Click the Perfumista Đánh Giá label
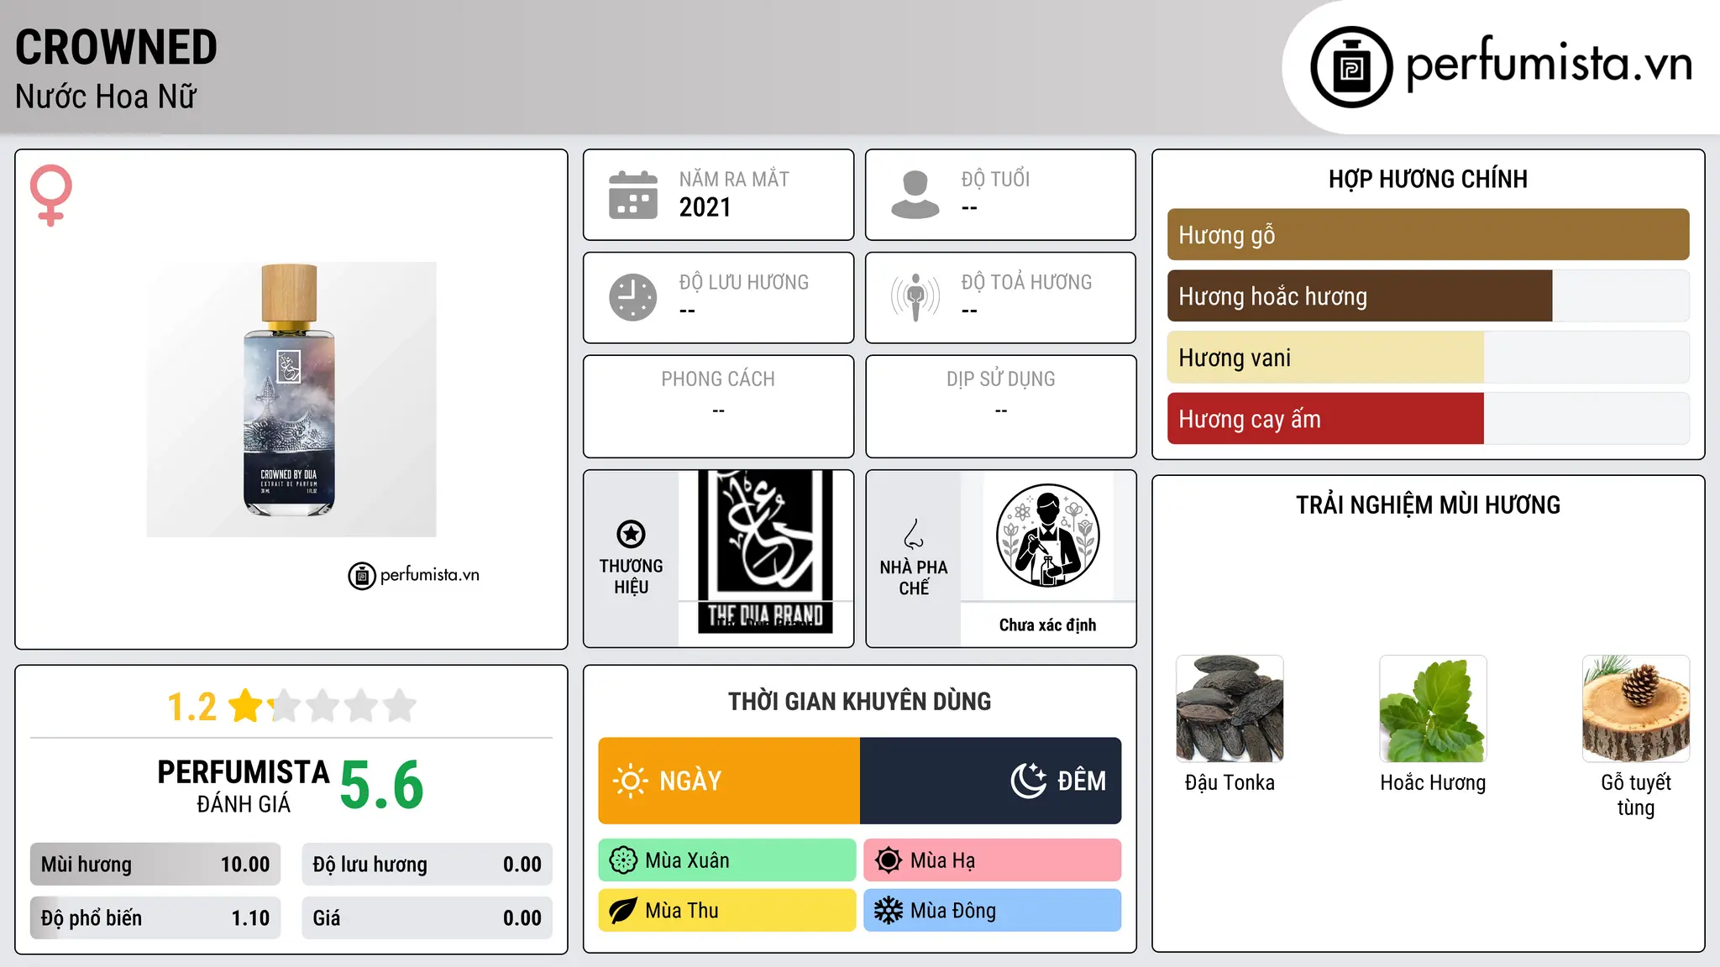The height and width of the screenshot is (967, 1720). 244,786
